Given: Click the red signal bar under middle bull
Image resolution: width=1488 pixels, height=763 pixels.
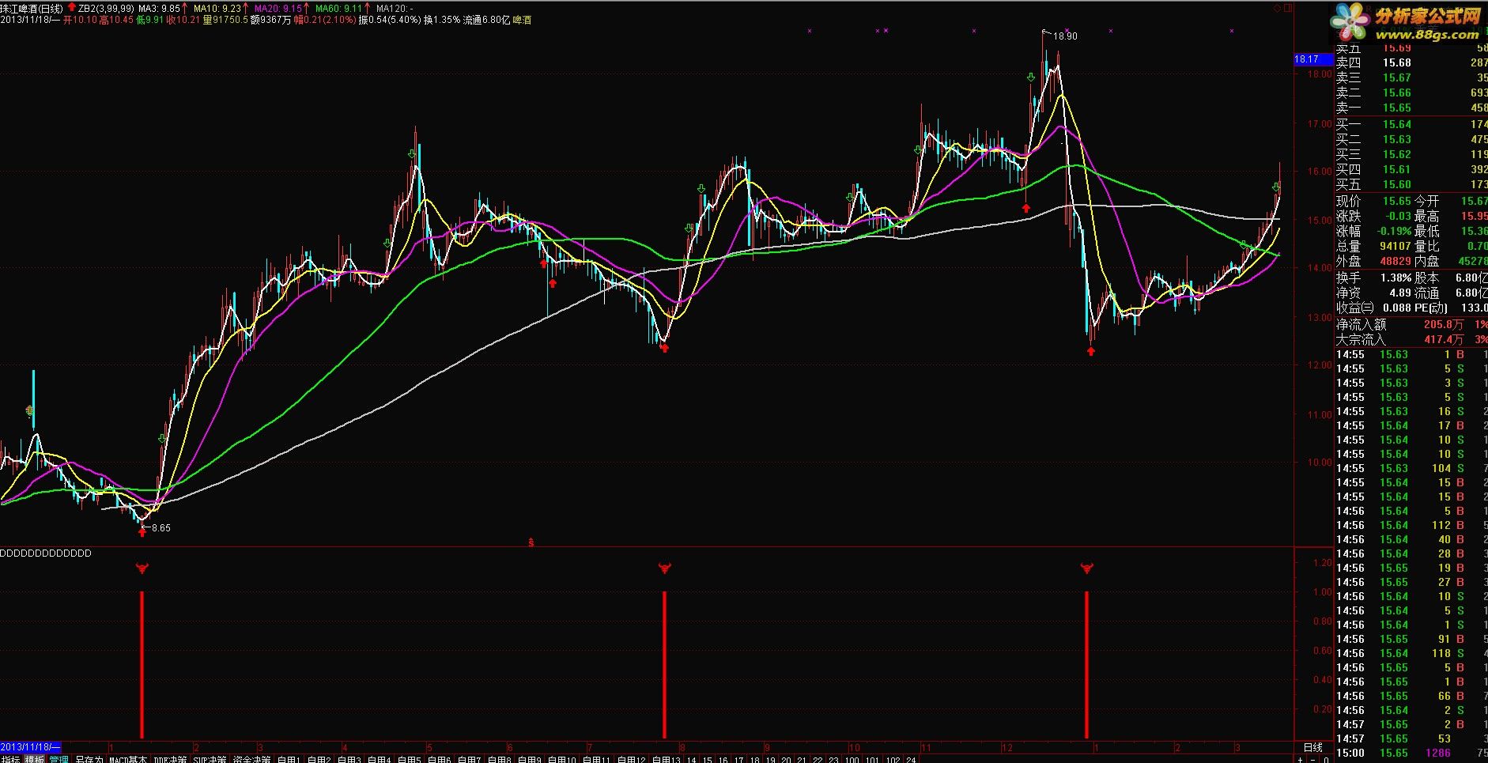Looking at the screenshot, I should tap(664, 664).
